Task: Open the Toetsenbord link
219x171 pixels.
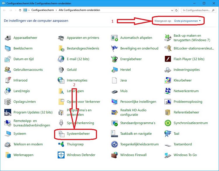Action: click(183, 144)
